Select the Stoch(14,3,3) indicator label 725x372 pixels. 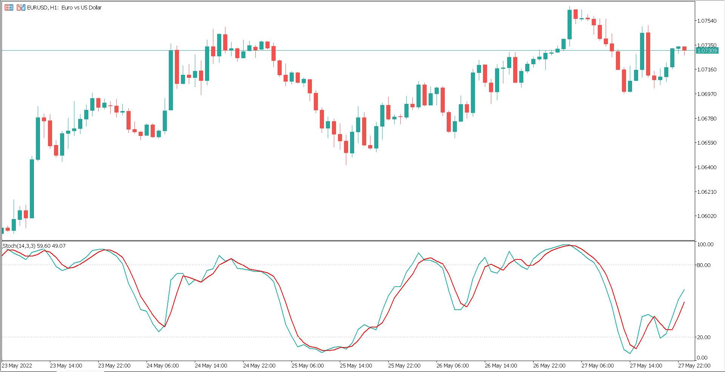click(34, 246)
